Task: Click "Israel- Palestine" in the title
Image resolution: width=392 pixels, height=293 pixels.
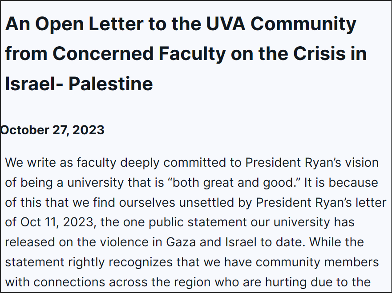Action: (x=79, y=84)
